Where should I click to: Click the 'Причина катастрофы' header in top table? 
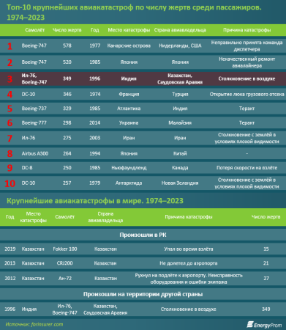coord(247,30)
